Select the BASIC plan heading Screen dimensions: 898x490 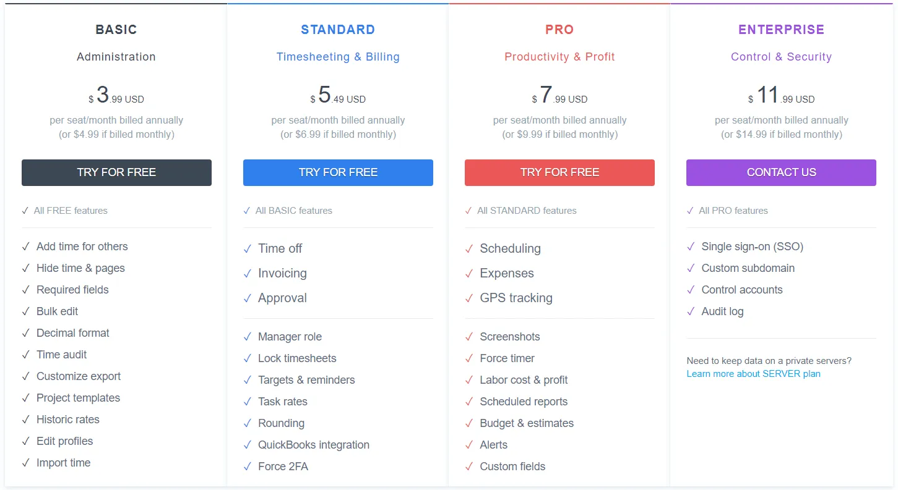pyautogui.click(x=116, y=29)
